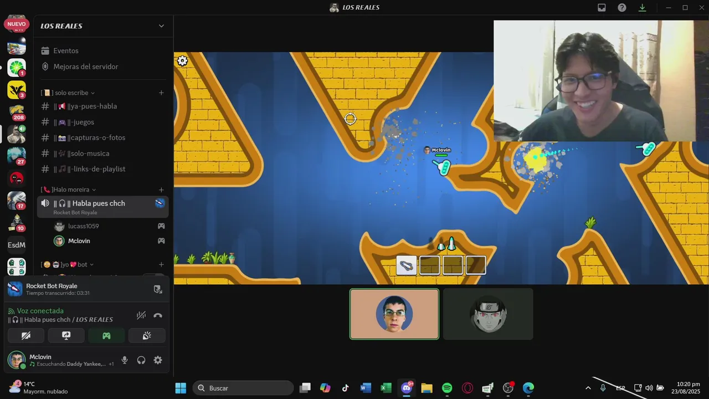Screen dimensions: 709x399
Task: Open the Windows Start menu
Action: pos(181,388)
